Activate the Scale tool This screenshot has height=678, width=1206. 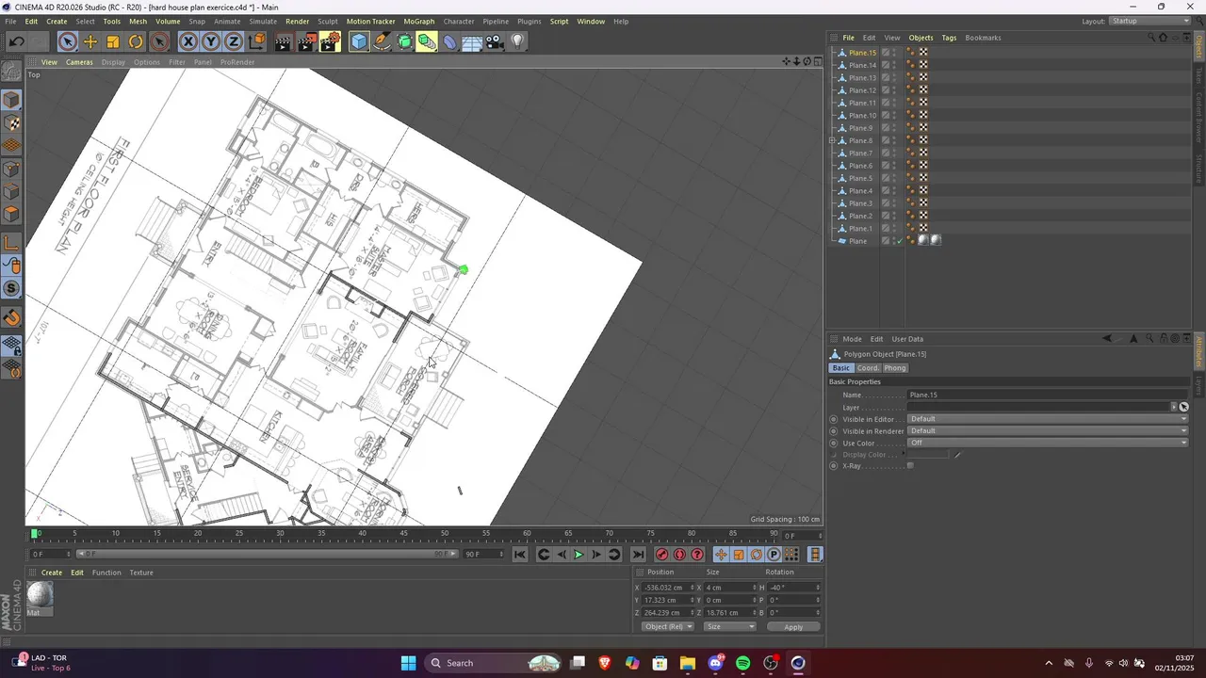[113, 41]
